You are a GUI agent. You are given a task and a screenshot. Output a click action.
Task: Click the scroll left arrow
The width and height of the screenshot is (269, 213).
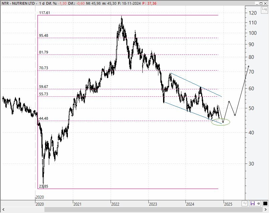pyautogui.click(x=3, y=210)
